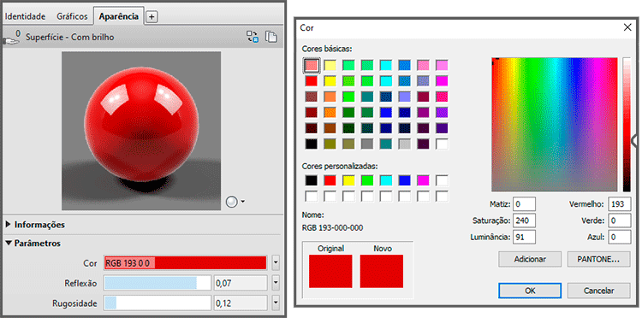Click the red sphere material preview
The image size is (642, 335).
tap(141, 130)
